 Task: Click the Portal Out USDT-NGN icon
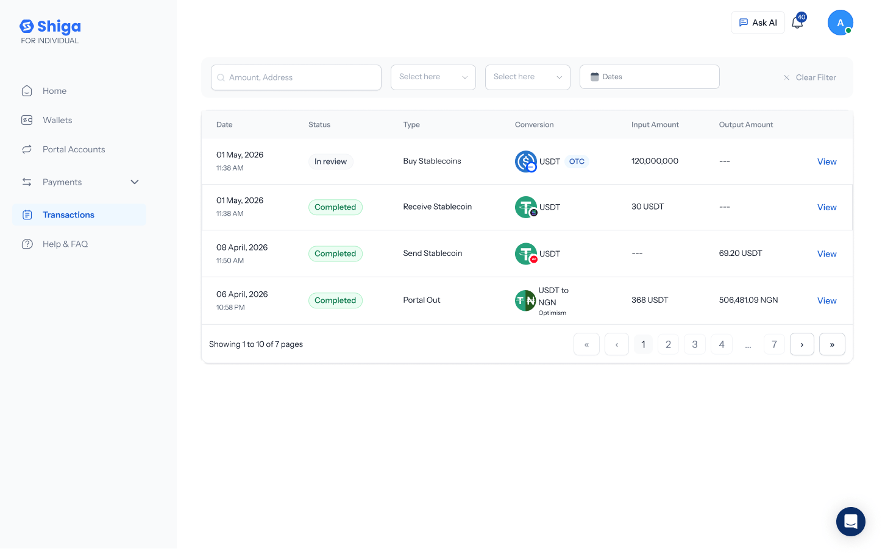coord(525,300)
